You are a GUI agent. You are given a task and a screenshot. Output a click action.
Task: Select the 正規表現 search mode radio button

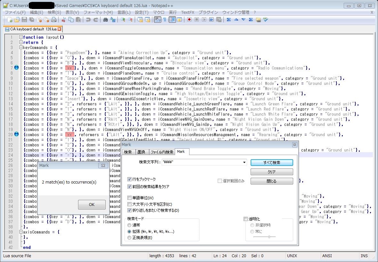[x=129, y=238]
